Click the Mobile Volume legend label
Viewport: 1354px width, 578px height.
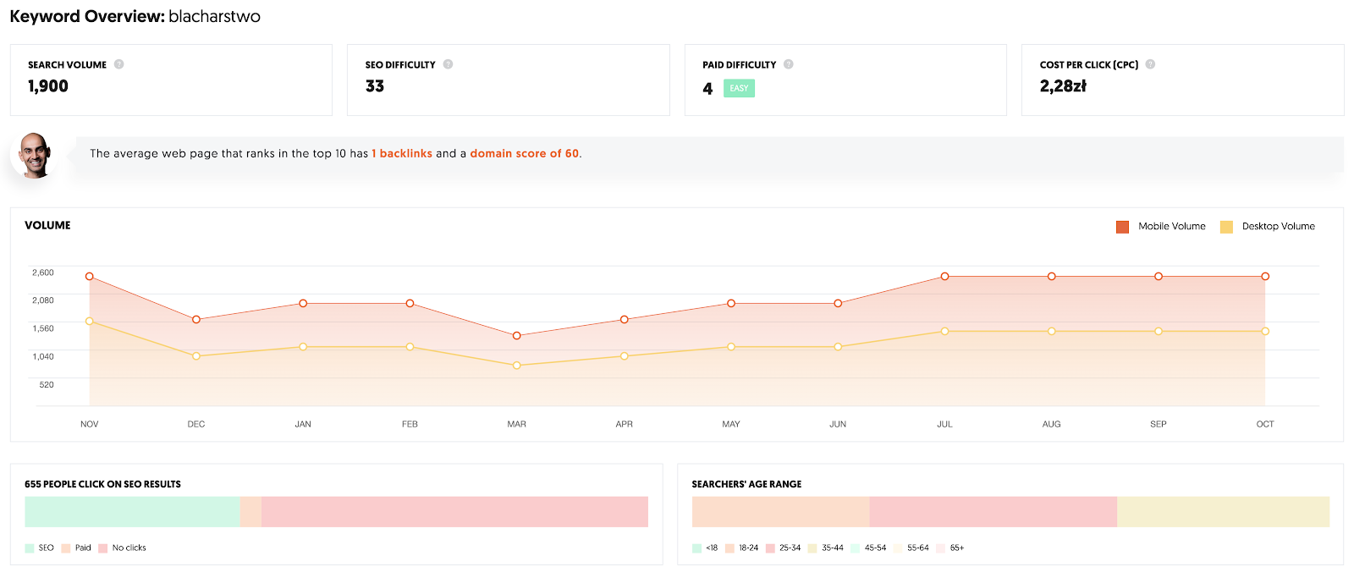tap(1171, 227)
